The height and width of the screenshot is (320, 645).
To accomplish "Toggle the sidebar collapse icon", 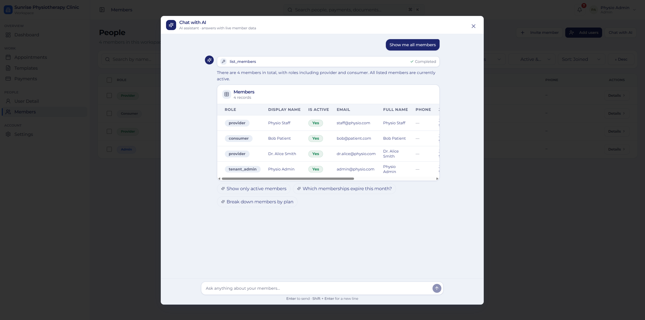I will 102,10.
